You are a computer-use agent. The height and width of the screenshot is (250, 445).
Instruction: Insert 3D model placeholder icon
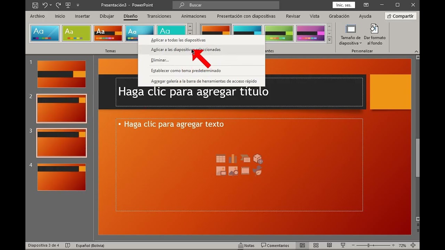258,159
